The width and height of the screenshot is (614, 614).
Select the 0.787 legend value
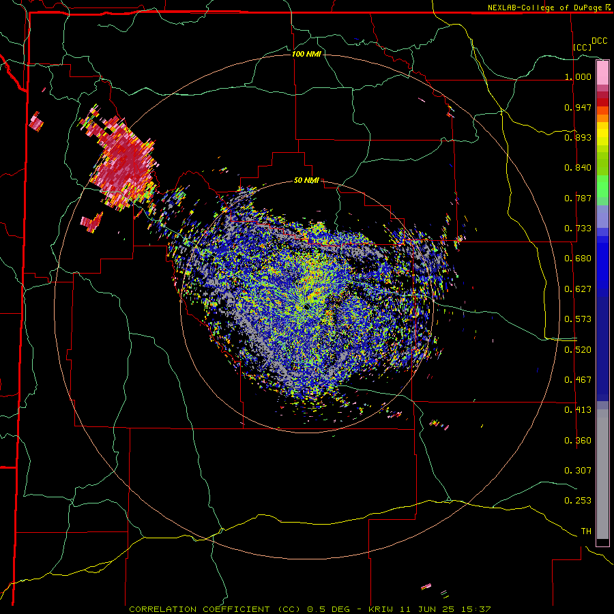point(578,198)
